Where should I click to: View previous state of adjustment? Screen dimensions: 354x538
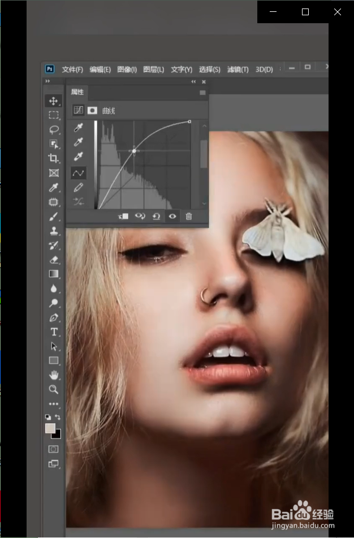[140, 216]
